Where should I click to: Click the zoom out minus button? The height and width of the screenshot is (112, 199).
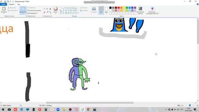tap(182, 105)
